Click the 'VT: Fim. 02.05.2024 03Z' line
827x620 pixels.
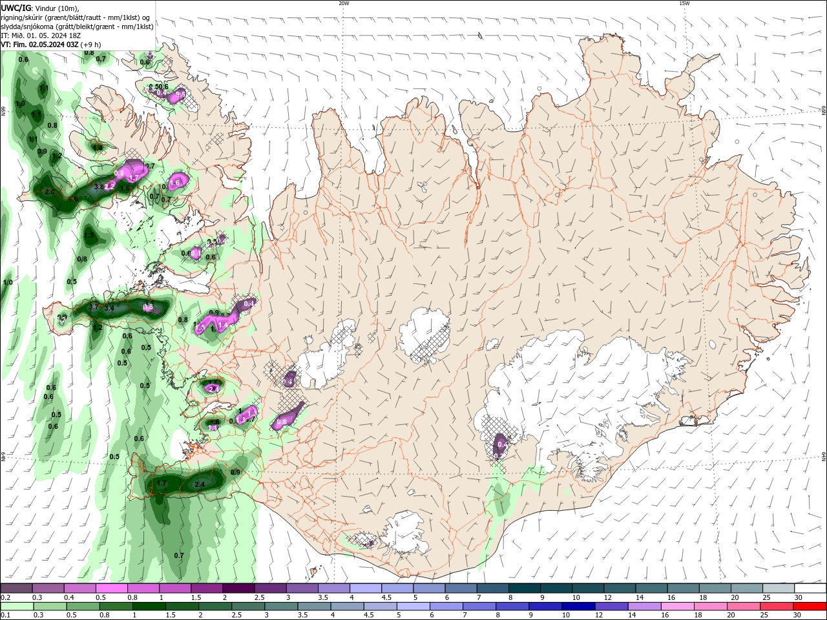[x=39, y=45]
